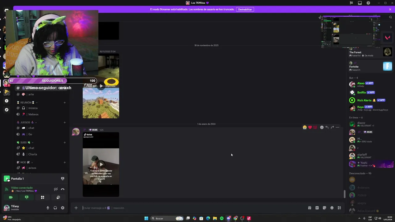Open BotRix bot in member list
Image resolution: width=395 pixels, height=222 pixels.
coord(370,92)
